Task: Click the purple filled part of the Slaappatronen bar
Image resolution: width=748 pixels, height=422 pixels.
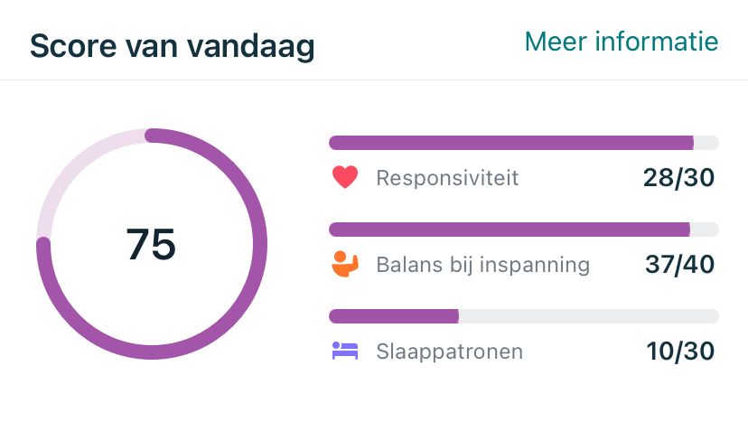Action: (394, 316)
